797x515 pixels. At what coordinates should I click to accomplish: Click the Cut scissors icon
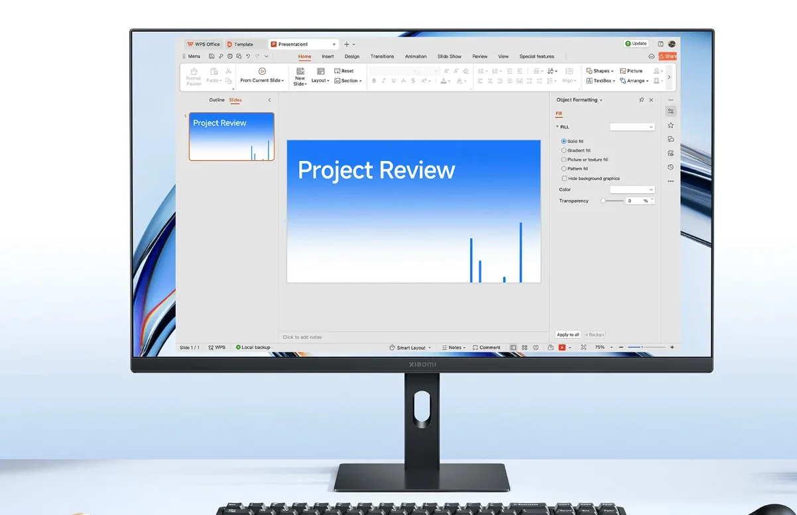[x=228, y=71]
